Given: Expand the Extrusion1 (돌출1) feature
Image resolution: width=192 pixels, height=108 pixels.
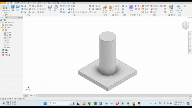Looking at the screenshot, I should pos(1,50).
